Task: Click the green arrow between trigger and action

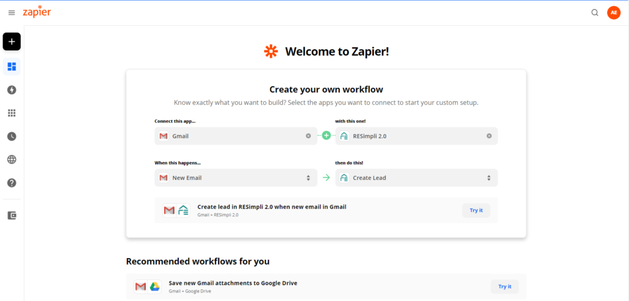Action: (x=326, y=178)
